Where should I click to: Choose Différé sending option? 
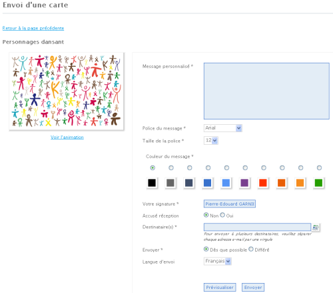(251, 249)
